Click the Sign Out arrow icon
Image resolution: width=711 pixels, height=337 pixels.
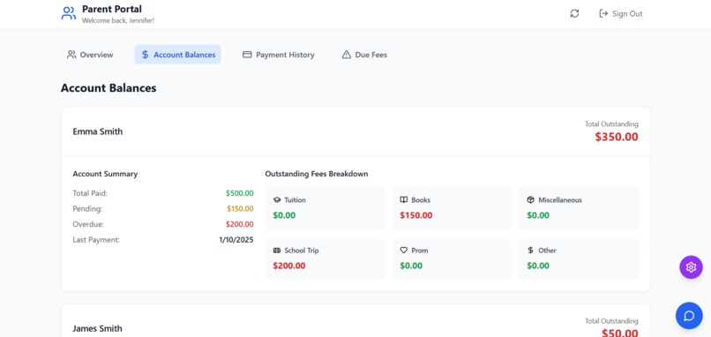[x=603, y=13]
